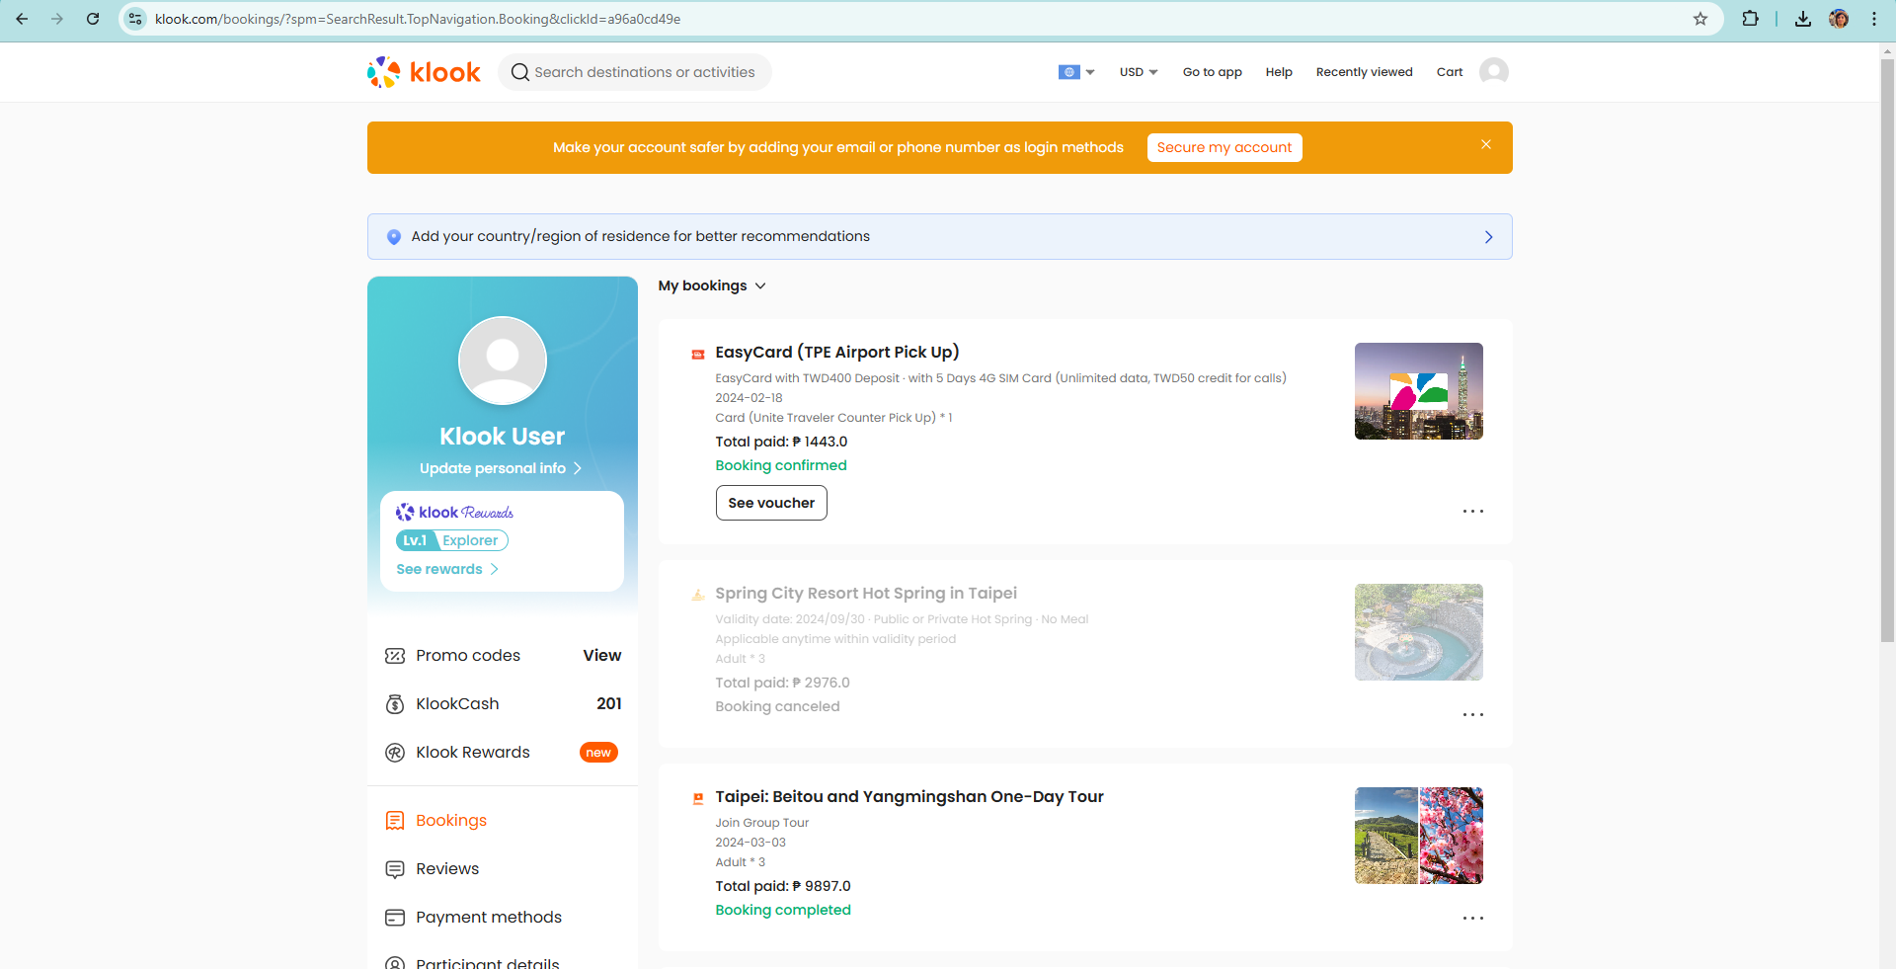Dismiss the orange account safety banner
This screenshot has width=1896, height=969.
(x=1486, y=144)
